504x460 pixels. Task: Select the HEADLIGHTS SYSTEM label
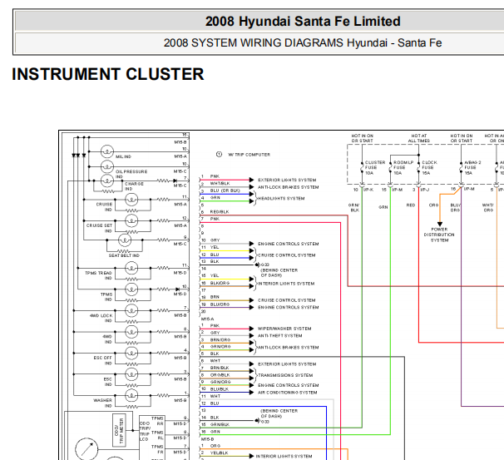point(281,198)
